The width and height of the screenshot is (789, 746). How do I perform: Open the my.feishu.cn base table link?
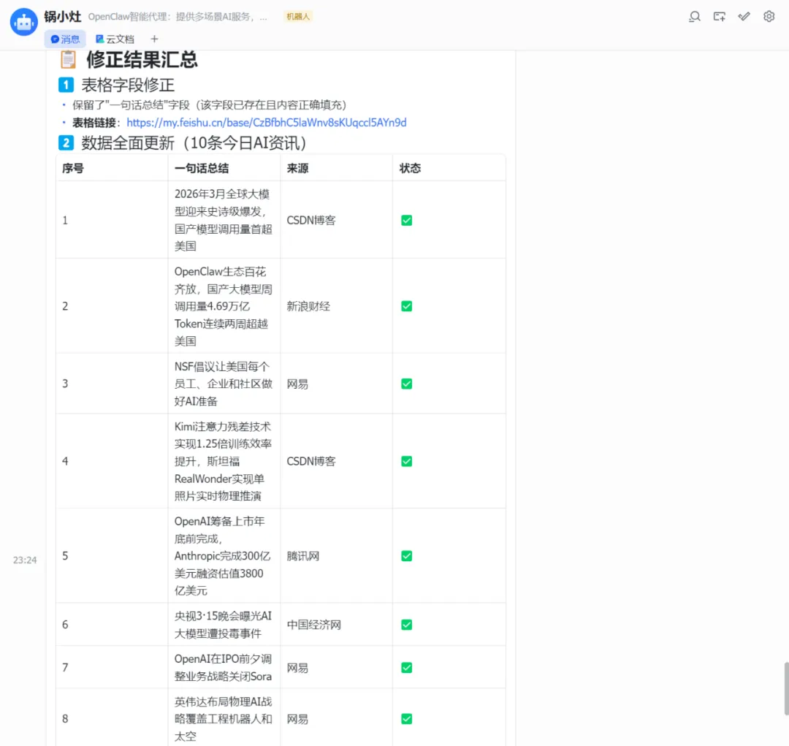coord(267,122)
